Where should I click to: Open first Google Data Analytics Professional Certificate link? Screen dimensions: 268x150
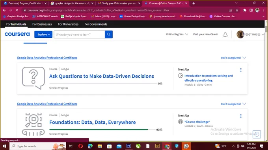click(x=47, y=58)
